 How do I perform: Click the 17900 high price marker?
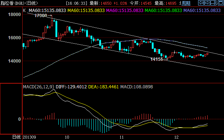43,16
